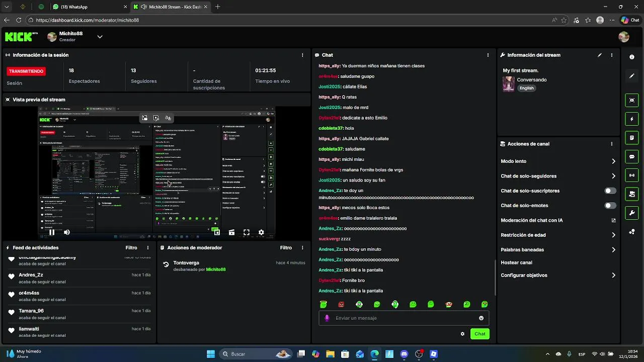Viewport: 644px width, 362px height.
Task: Toggle the chat bubble widget in sidebar
Action: (632, 157)
